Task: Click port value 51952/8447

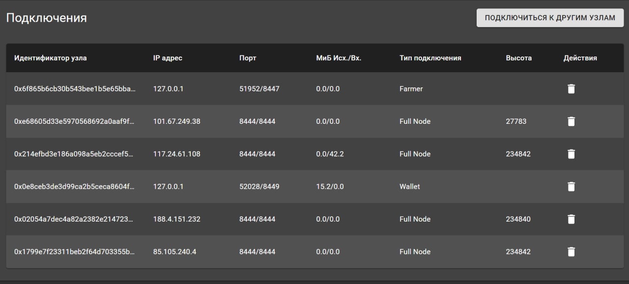Action: click(x=259, y=89)
